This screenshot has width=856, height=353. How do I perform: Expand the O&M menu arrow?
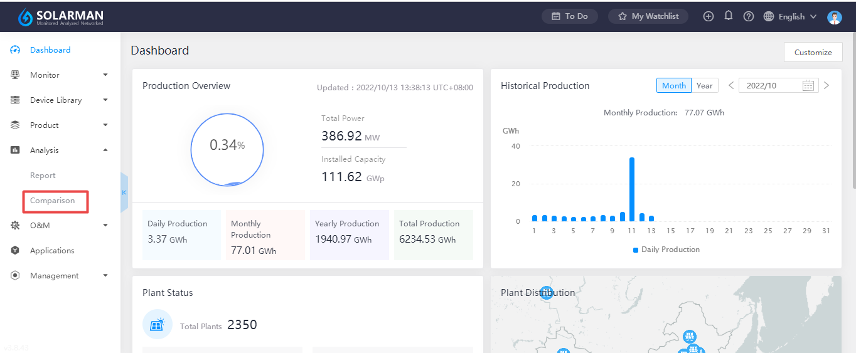[105, 225]
